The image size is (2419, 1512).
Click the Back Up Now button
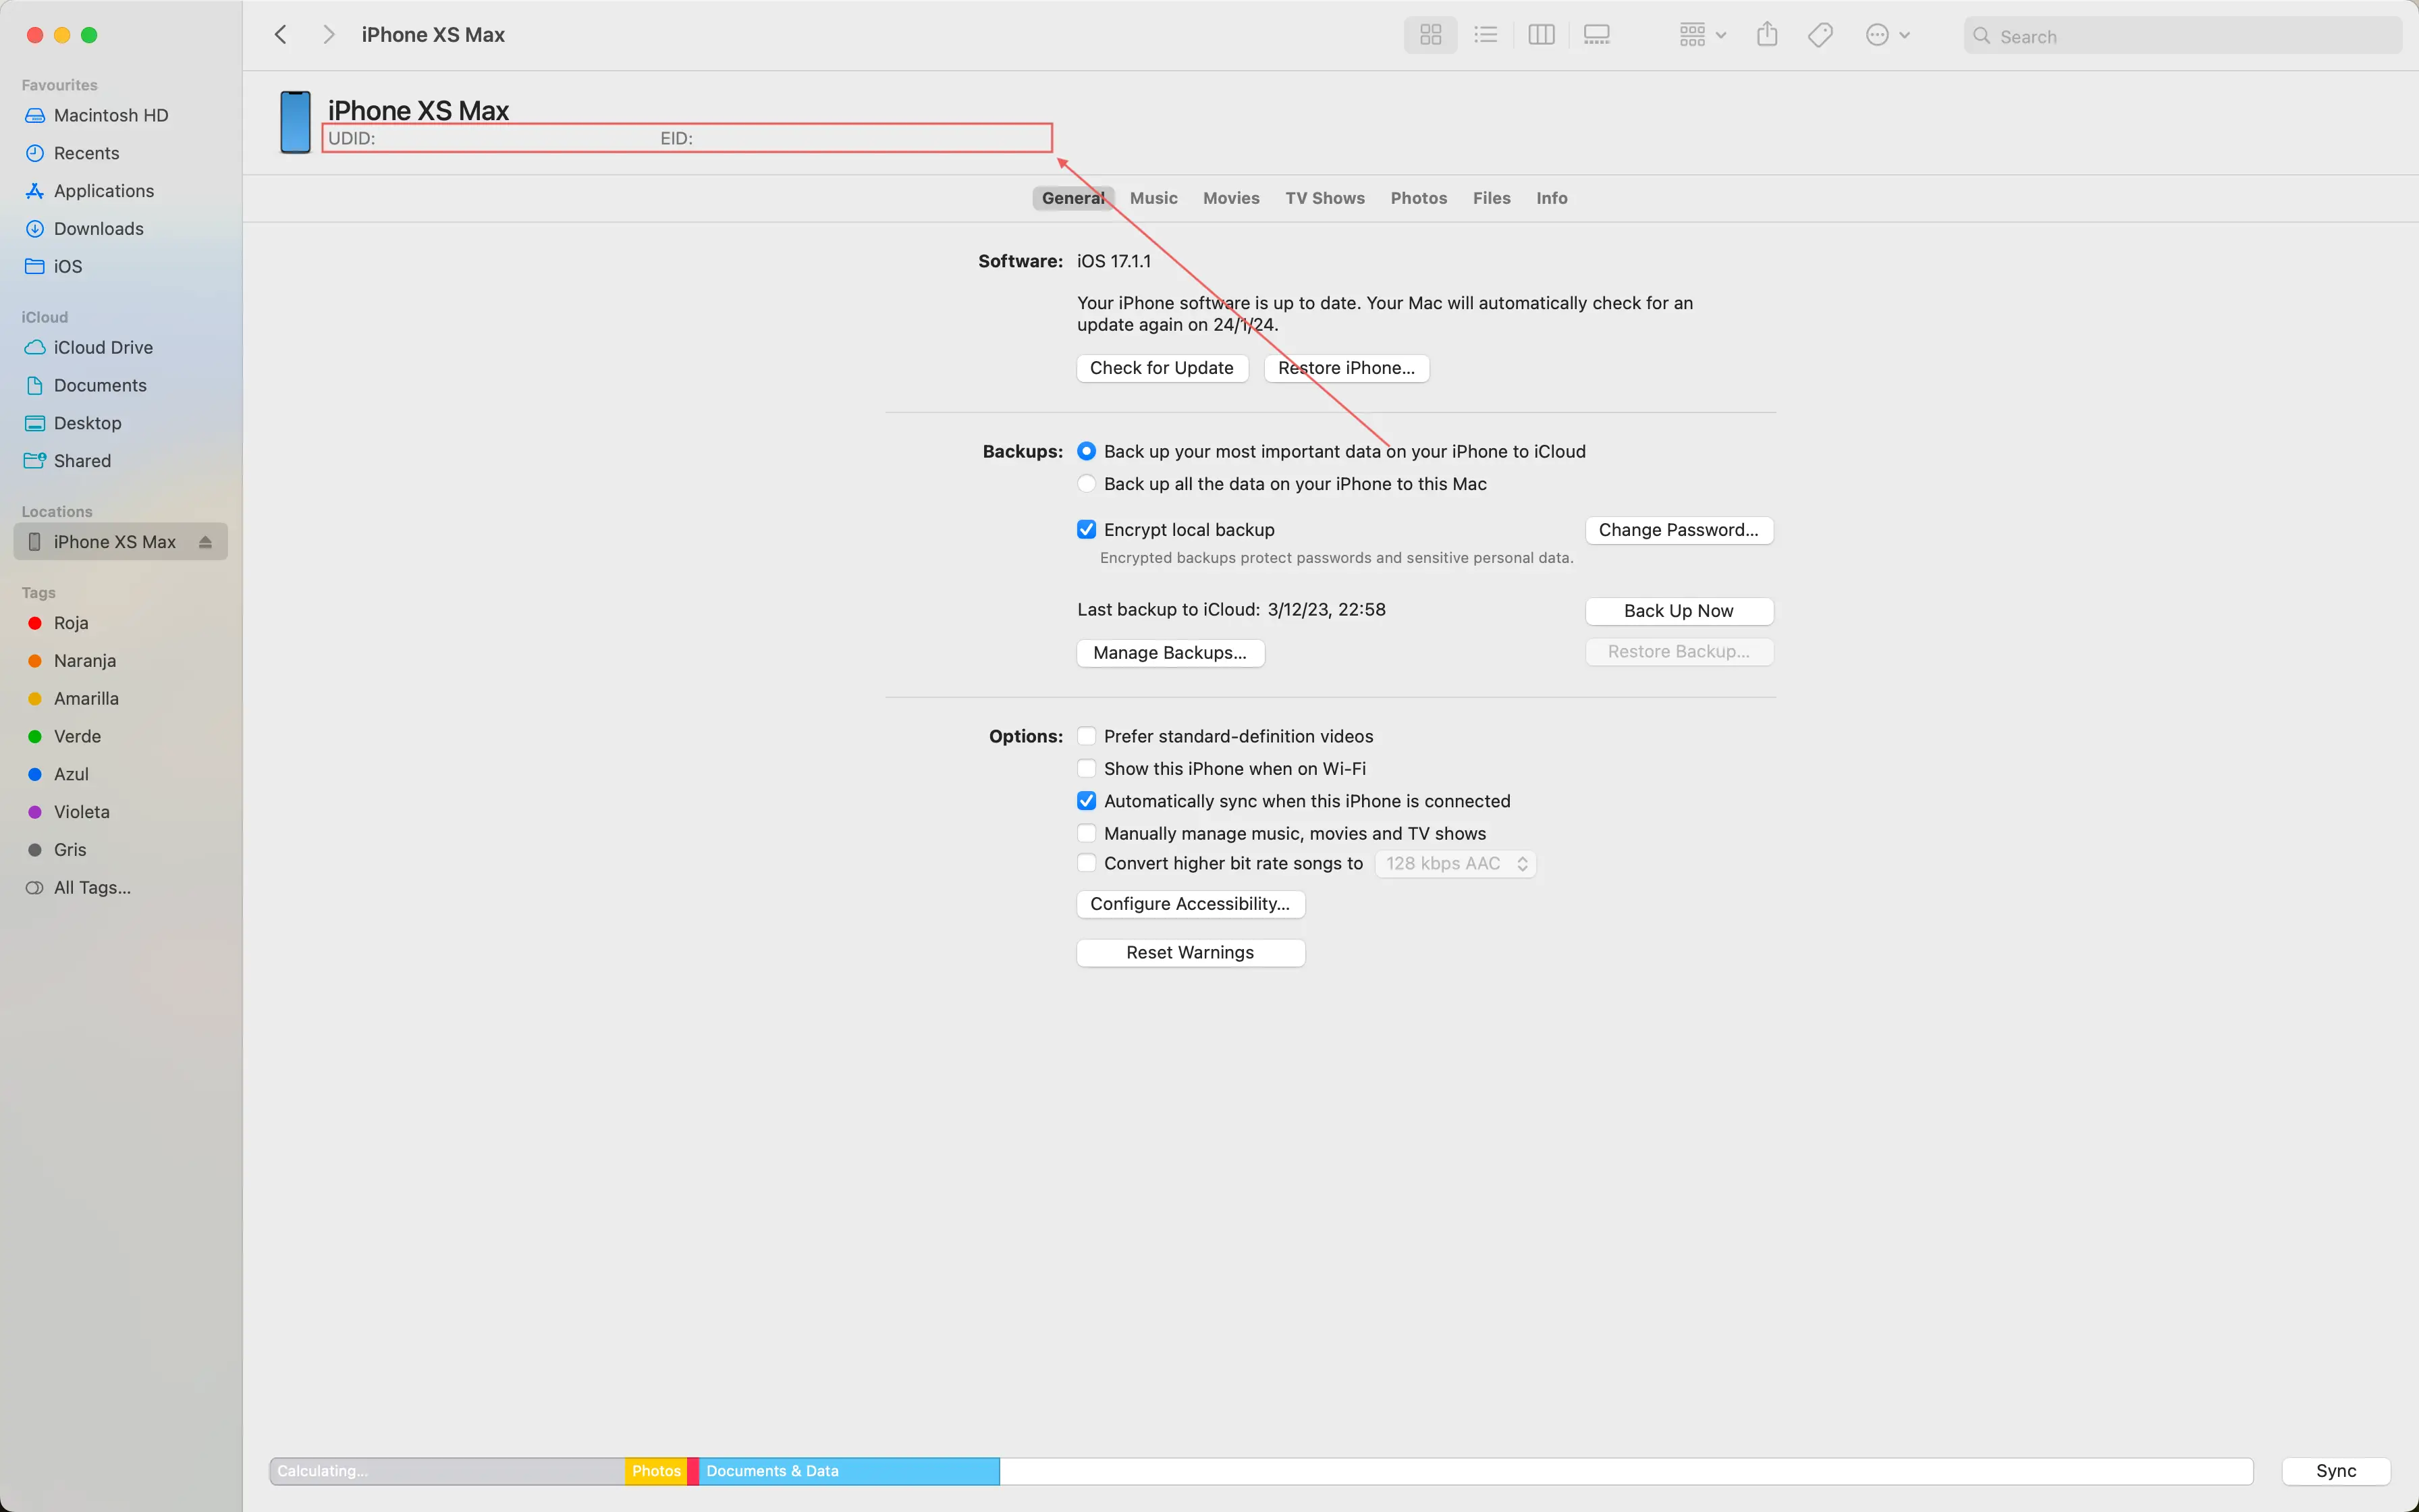click(x=1679, y=611)
